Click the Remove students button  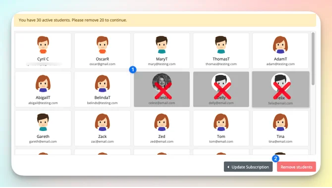click(x=296, y=167)
